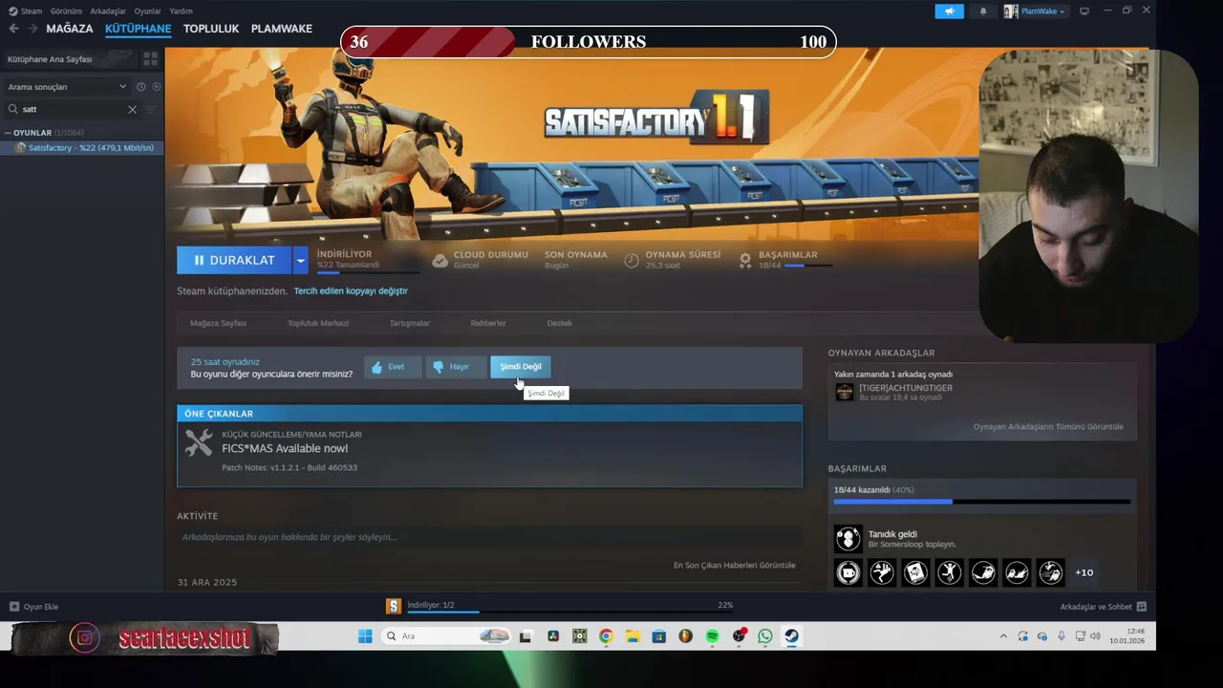Click the Oyun Ekle plus icon

click(x=14, y=607)
